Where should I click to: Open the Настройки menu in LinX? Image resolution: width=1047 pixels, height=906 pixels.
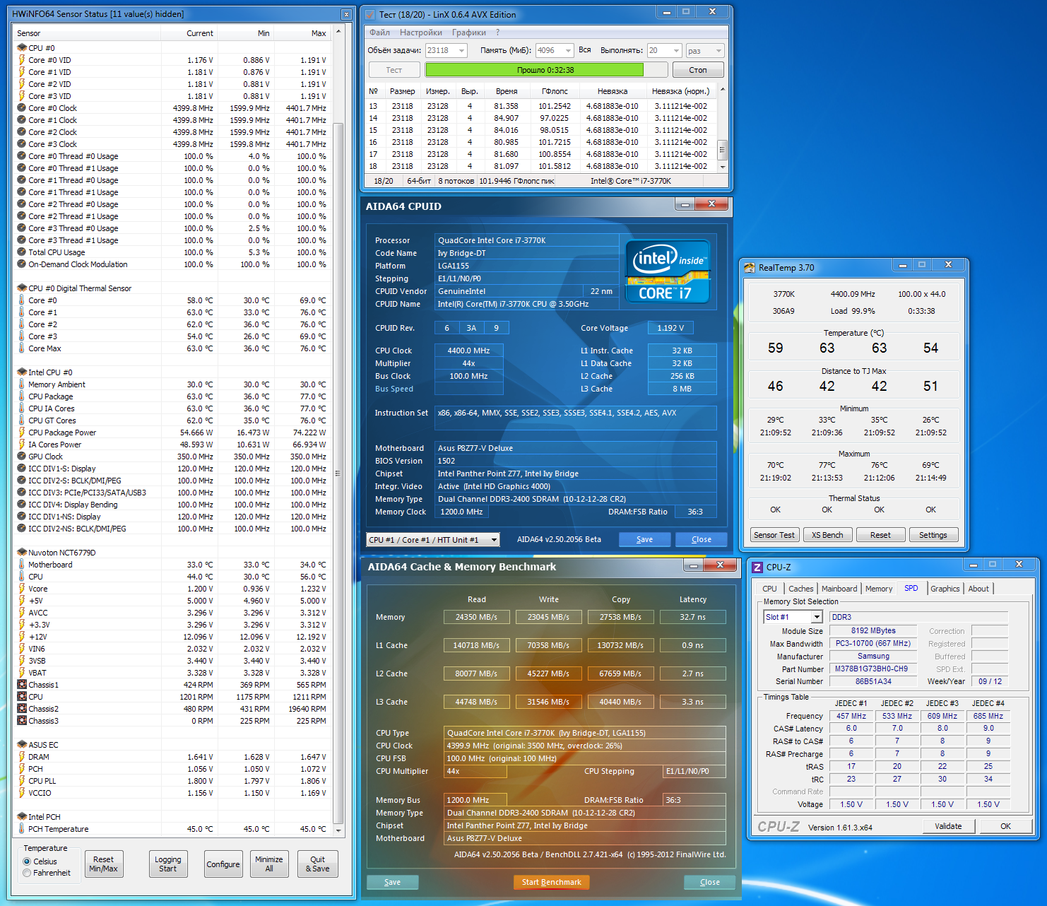click(x=421, y=33)
